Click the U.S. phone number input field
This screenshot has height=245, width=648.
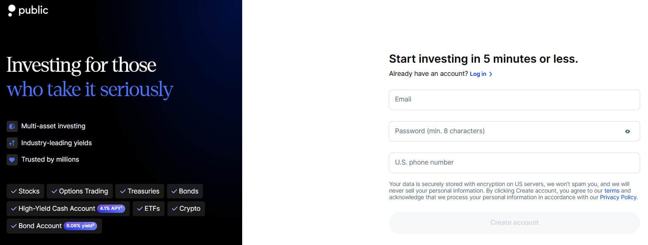[514, 163]
